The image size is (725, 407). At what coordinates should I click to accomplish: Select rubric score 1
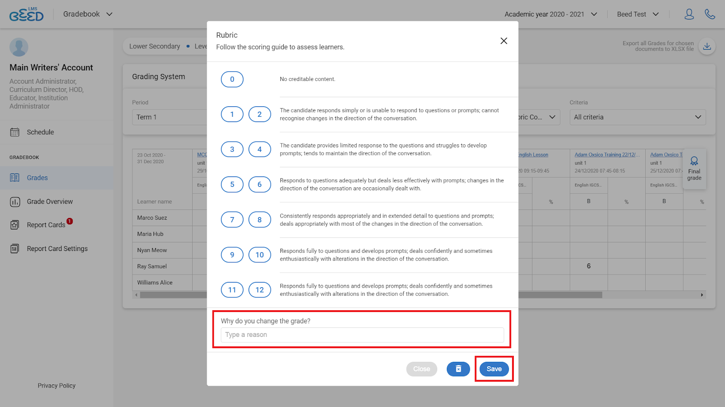tap(232, 114)
